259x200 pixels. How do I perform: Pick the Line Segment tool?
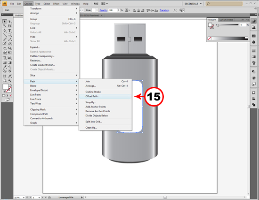(5, 35)
